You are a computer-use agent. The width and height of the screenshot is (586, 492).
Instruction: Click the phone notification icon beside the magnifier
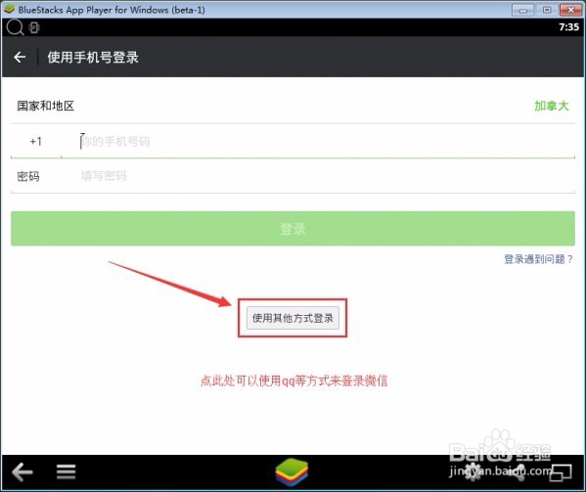(x=34, y=27)
